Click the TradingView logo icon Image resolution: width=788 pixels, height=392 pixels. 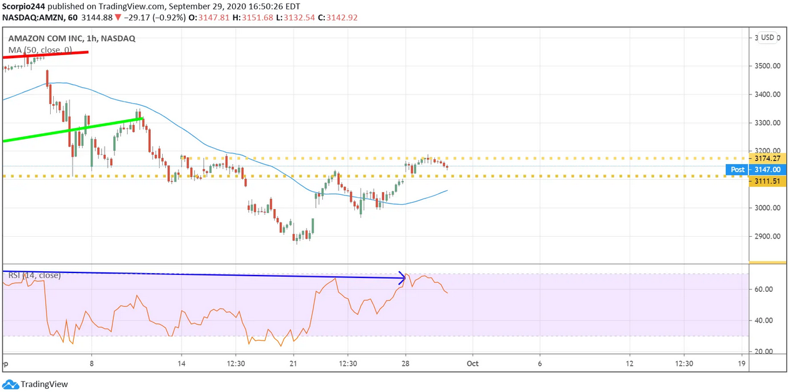click(x=10, y=384)
